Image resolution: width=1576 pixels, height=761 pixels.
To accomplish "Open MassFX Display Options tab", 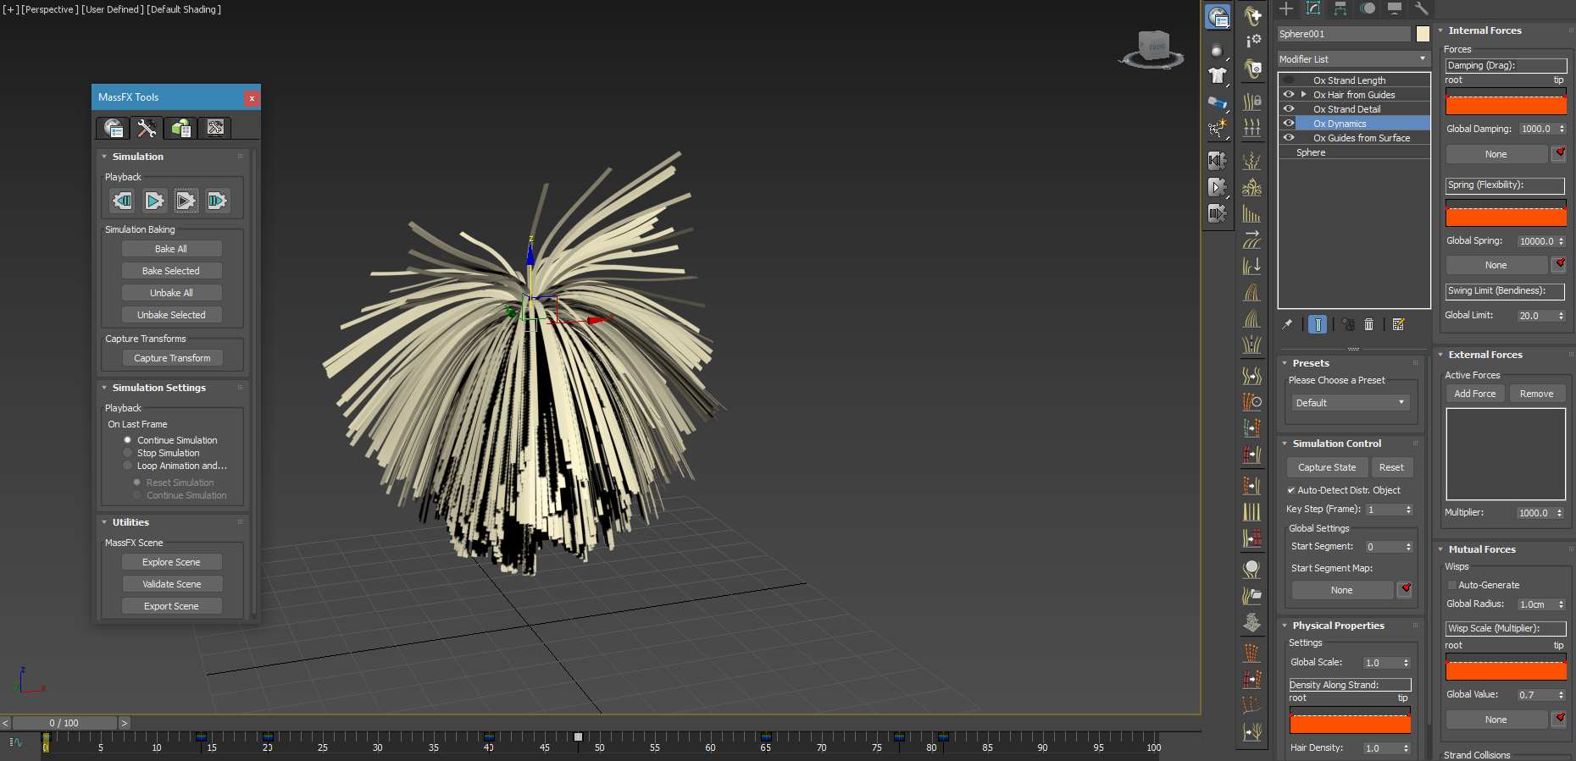I will (x=215, y=128).
